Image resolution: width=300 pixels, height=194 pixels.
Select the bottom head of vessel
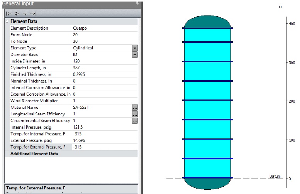pos(207,184)
